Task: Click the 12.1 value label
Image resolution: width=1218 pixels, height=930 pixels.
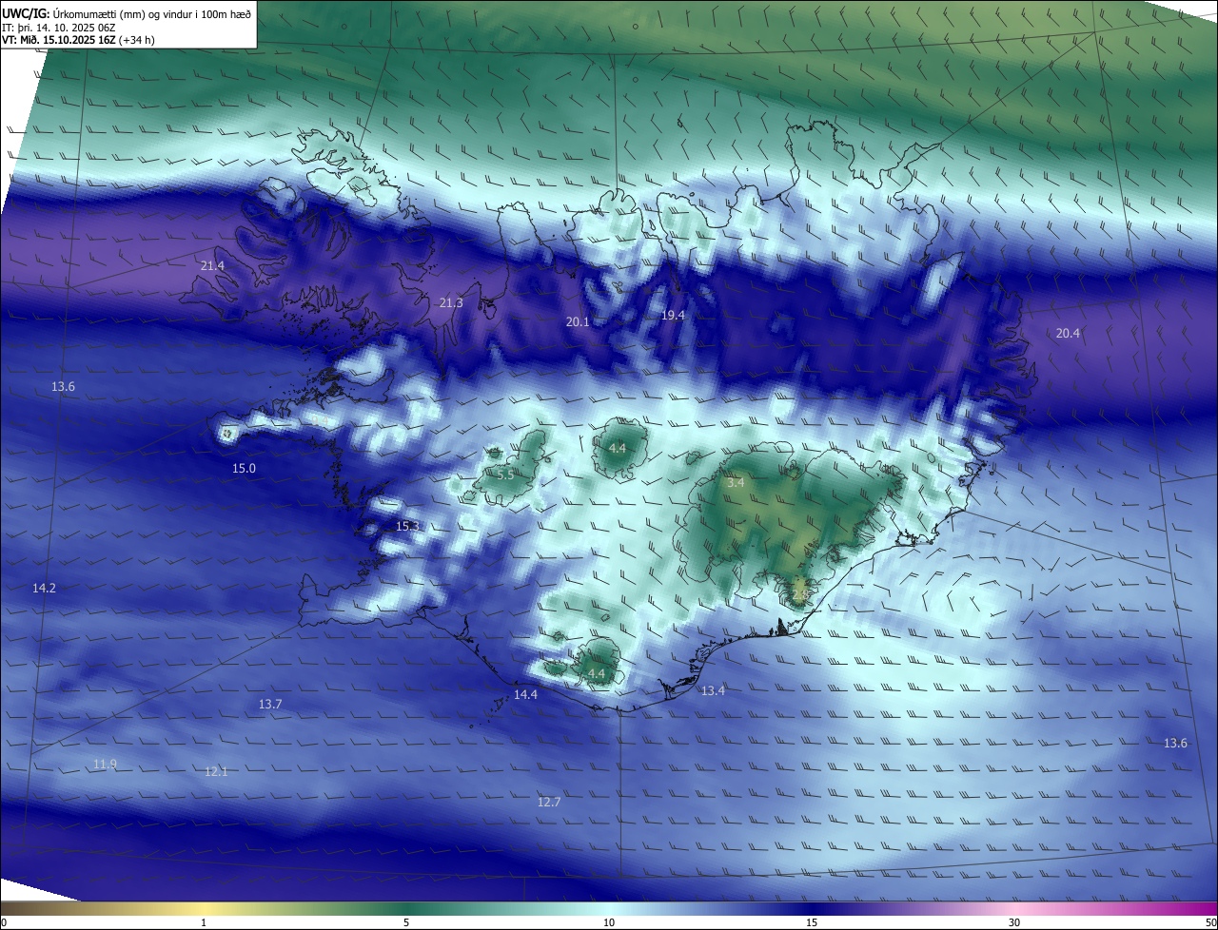Action: [216, 772]
